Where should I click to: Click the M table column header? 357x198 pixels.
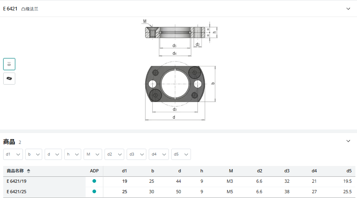pyautogui.click(x=231, y=171)
